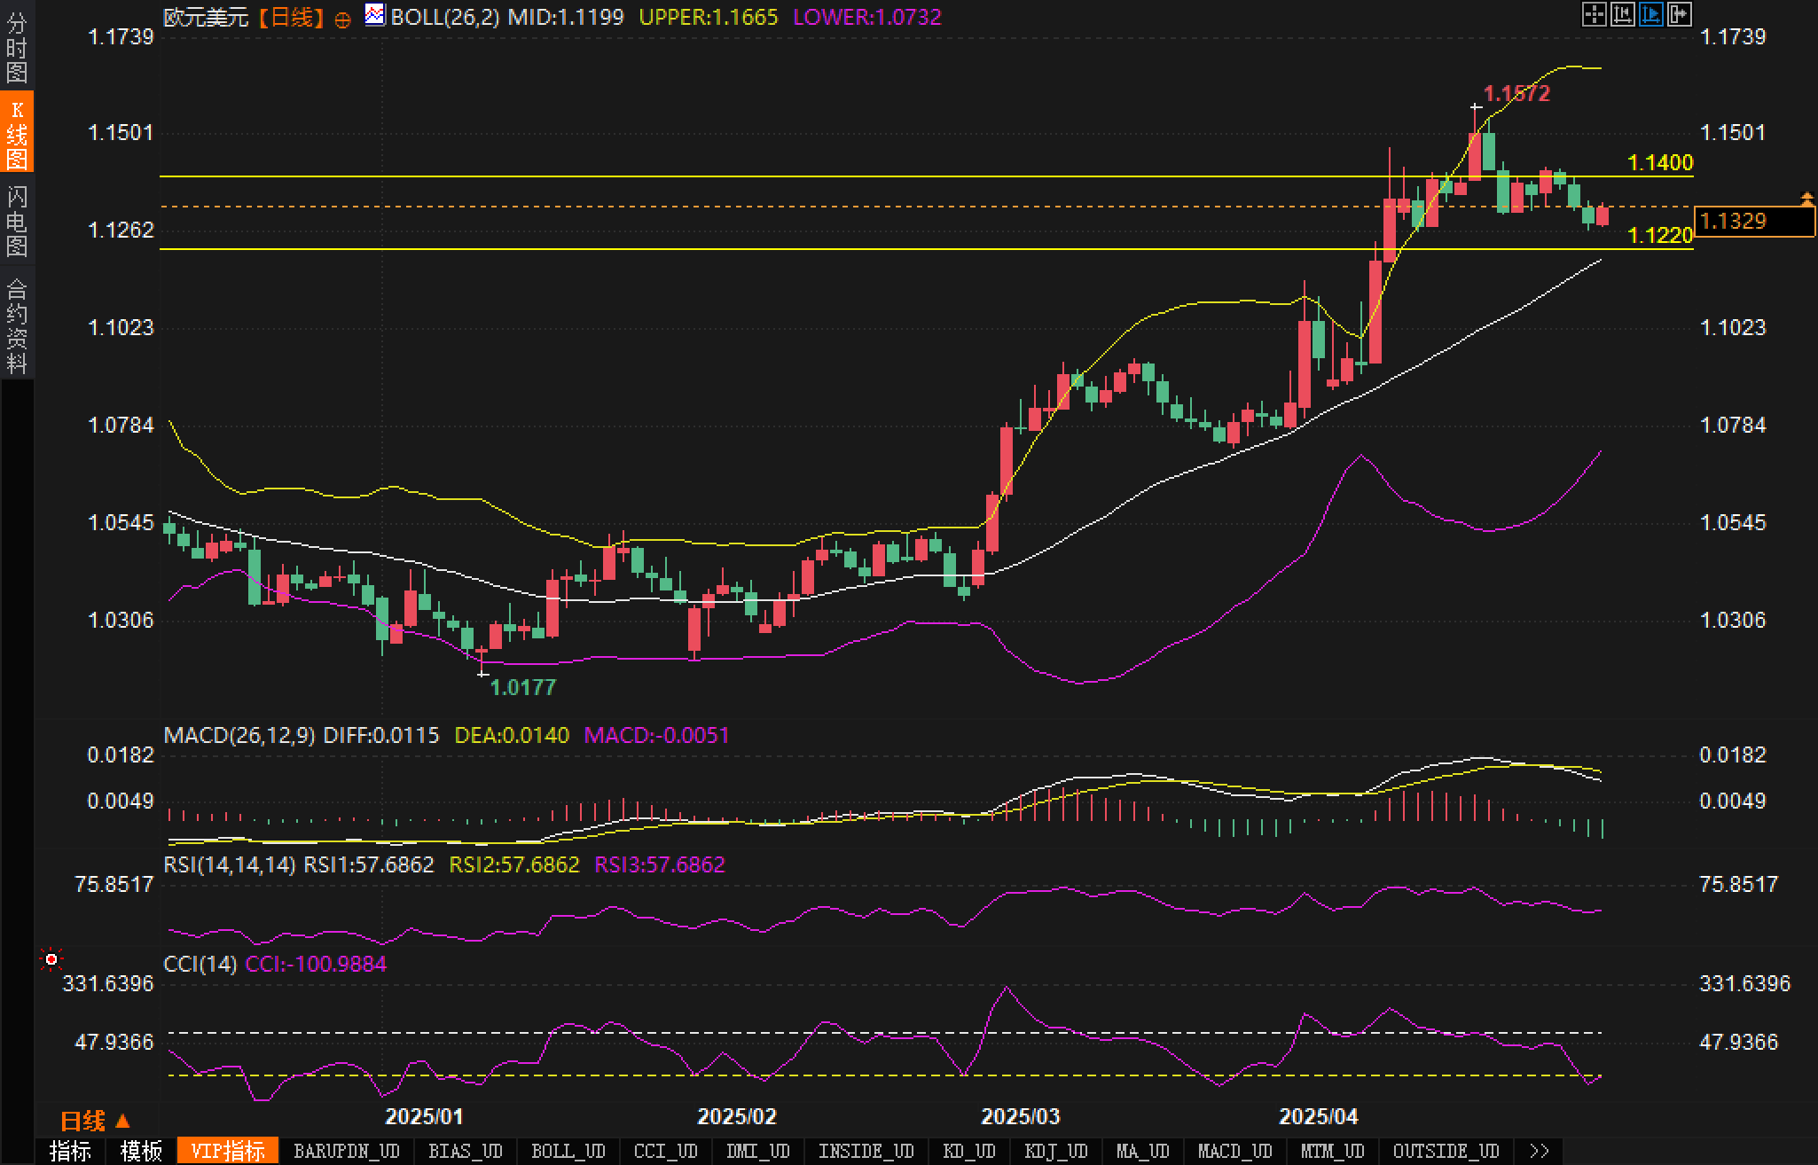Click the orange up arrow above price 1.1329

tap(1806, 198)
